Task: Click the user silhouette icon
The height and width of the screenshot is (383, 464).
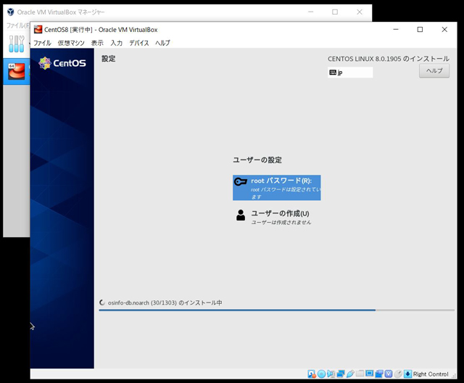Action: [241, 215]
